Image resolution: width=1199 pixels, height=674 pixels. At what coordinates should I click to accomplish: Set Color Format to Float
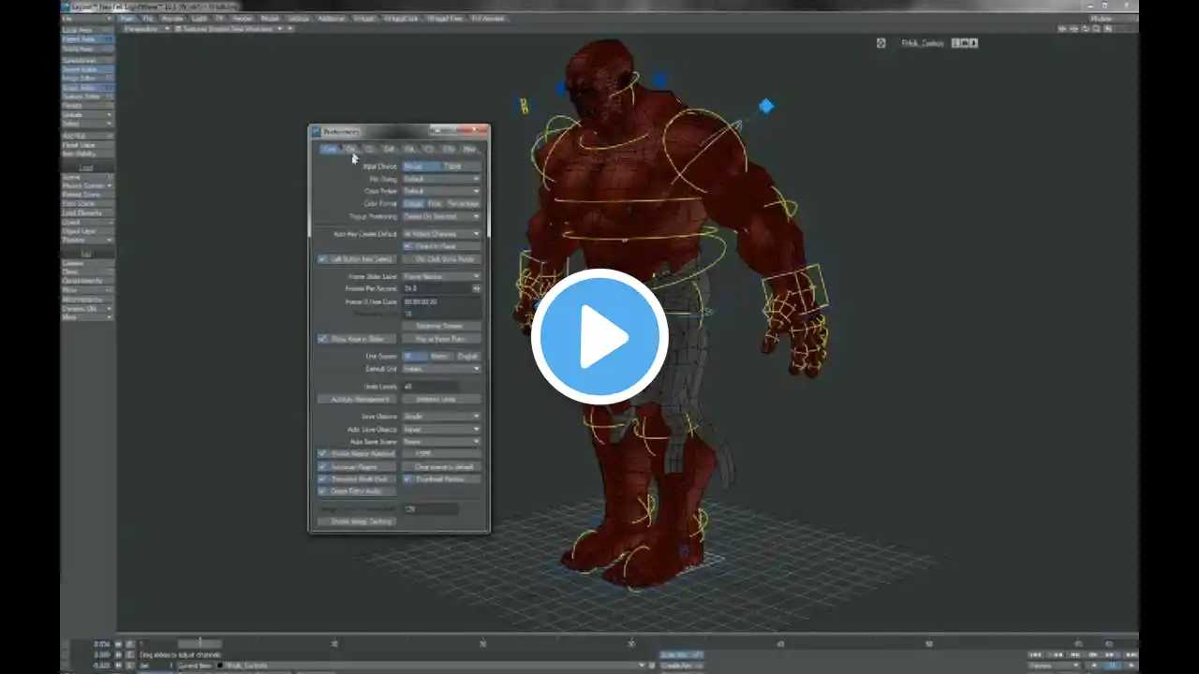coord(435,203)
